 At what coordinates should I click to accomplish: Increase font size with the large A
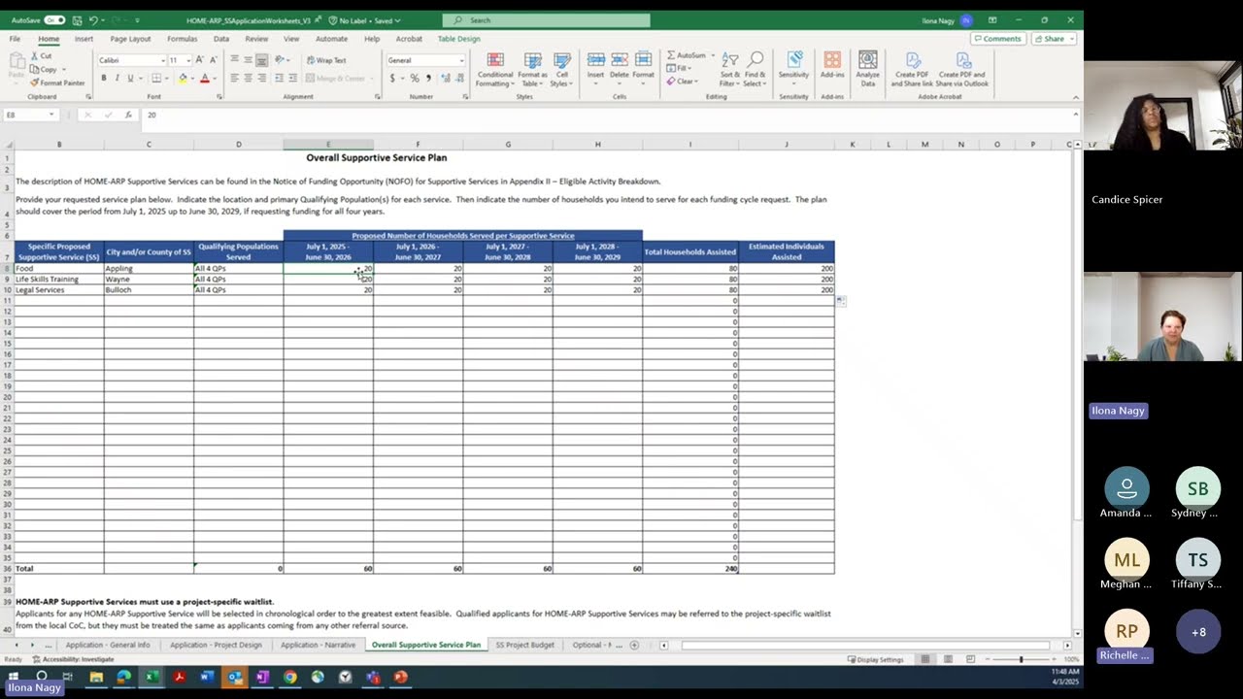tap(200, 60)
